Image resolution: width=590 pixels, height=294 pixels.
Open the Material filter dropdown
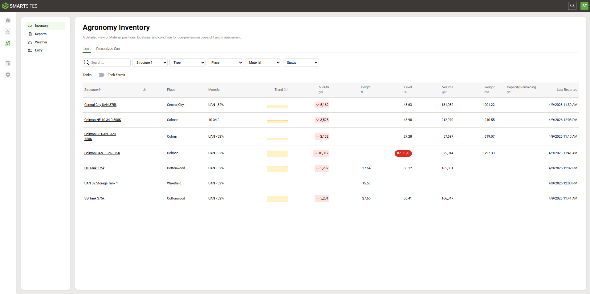[x=263, y=62]
